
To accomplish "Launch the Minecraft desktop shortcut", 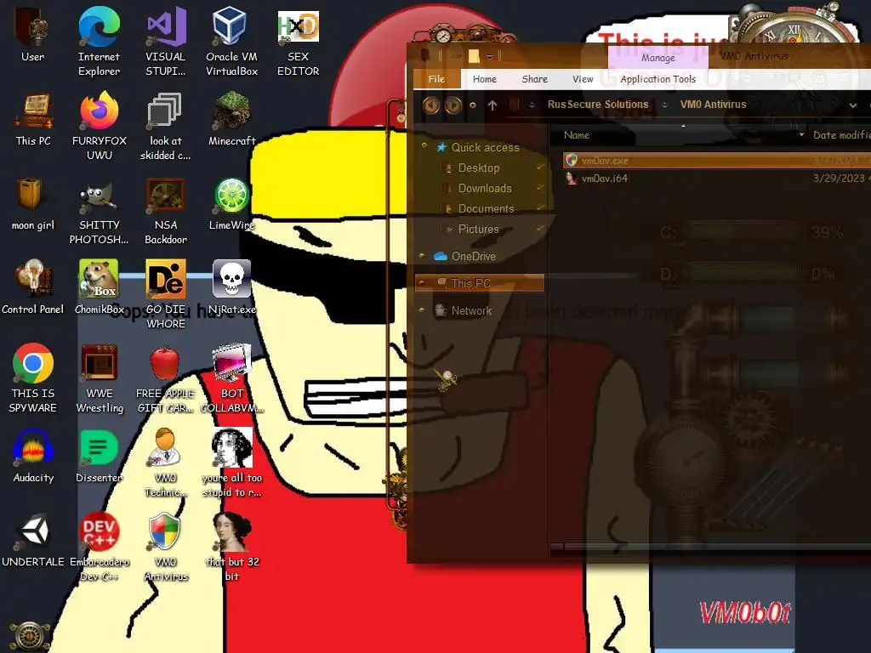I will (231, 120).
